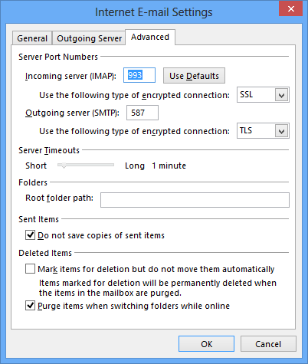Click the Use Defaults button
This screenshot has width=308, height=364.
pos(194,76)
